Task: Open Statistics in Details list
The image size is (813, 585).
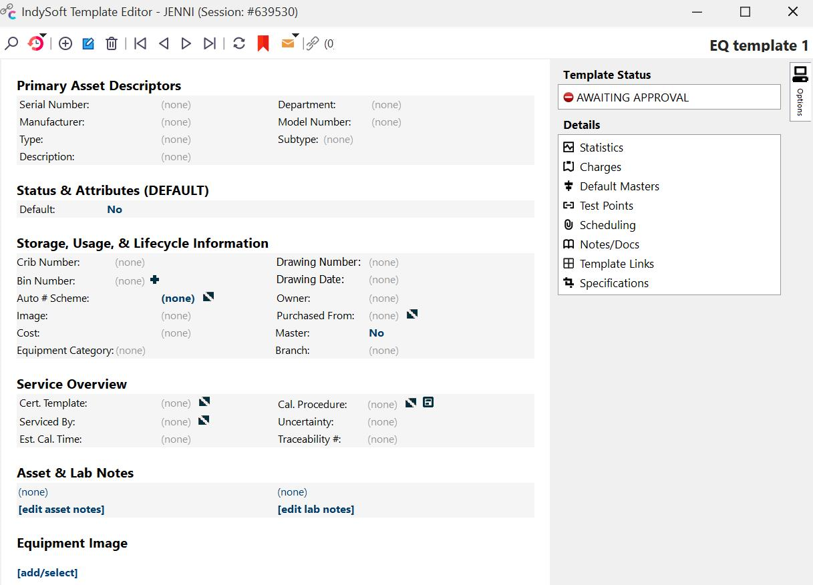Action: click(x=601, y=148)
